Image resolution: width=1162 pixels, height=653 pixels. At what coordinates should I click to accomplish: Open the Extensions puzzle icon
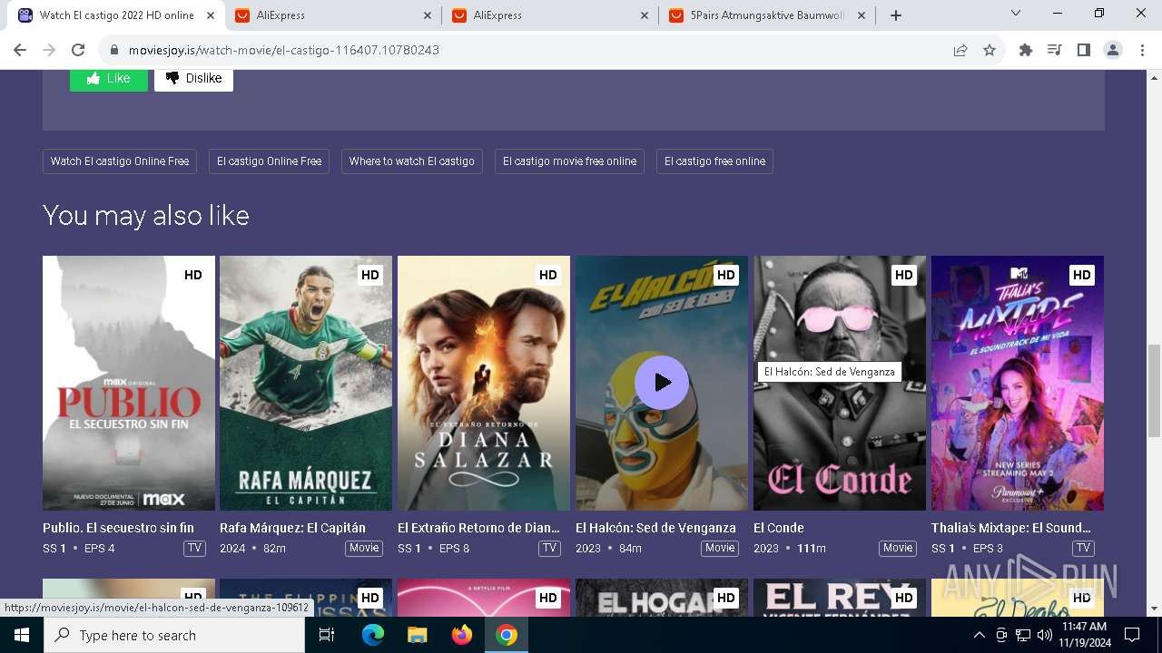tap(1026, 51)
